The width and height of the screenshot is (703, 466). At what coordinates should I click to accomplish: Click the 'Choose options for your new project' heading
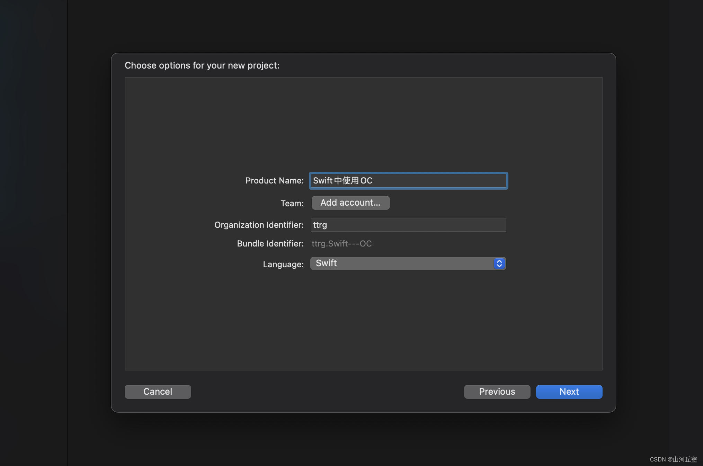[202, 65]
